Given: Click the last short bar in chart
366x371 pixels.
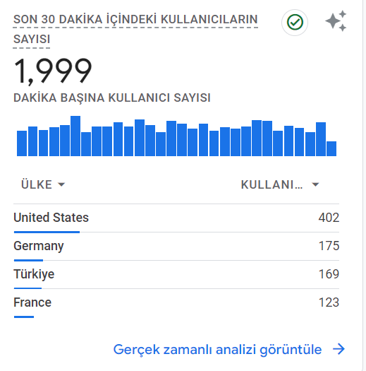Looking at the screenshot, I should 331,148.
